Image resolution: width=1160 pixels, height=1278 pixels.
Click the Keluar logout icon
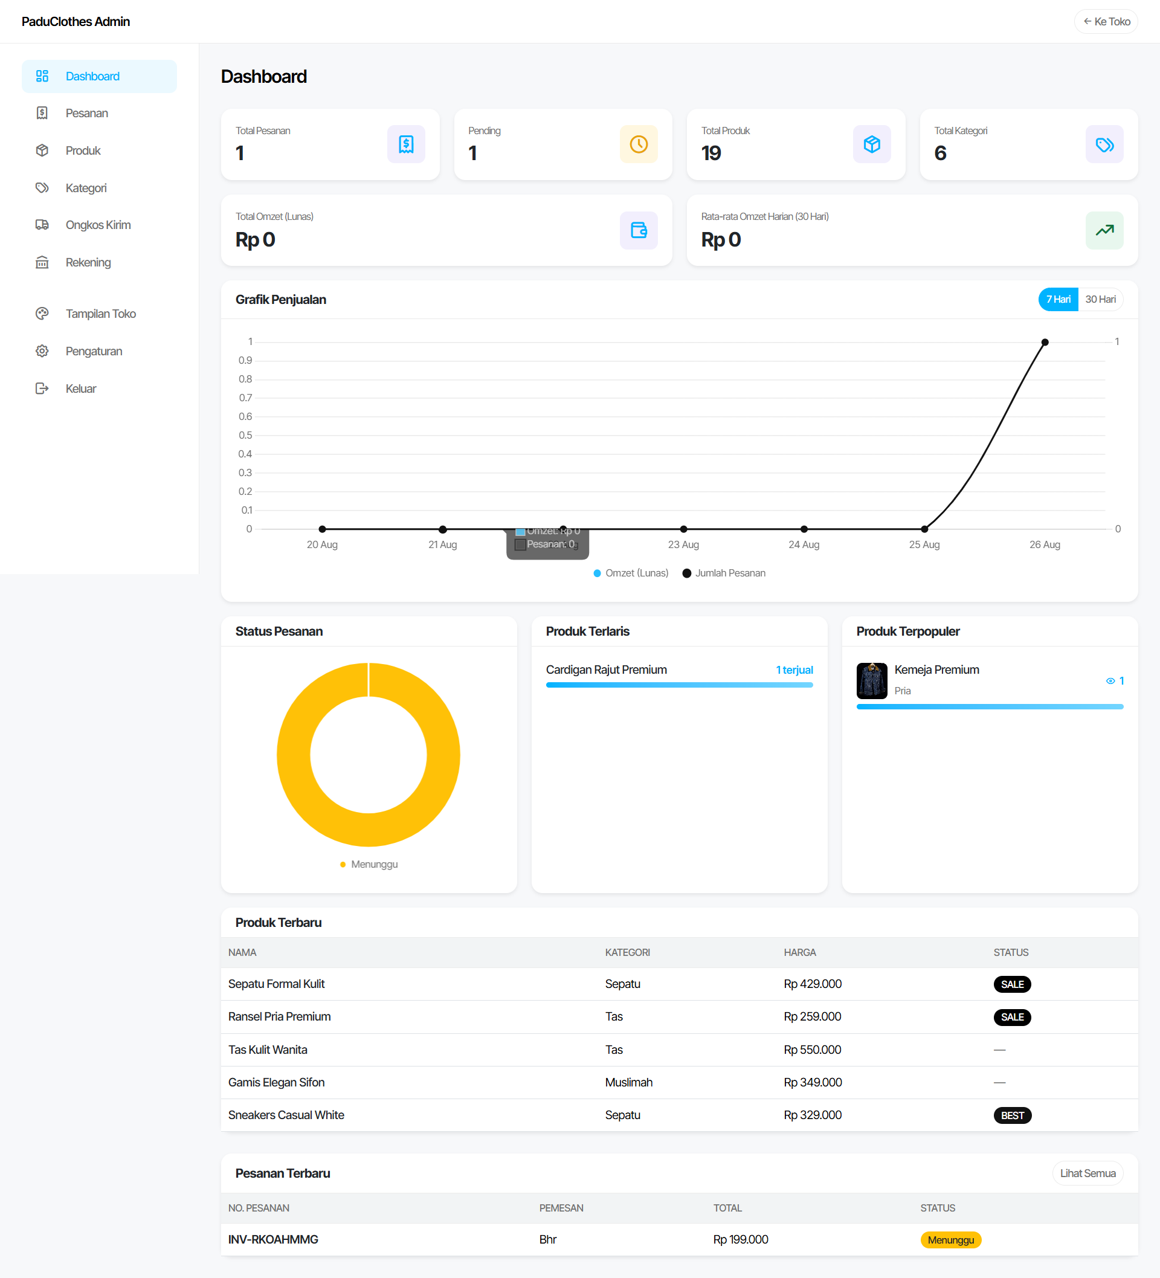42,389
